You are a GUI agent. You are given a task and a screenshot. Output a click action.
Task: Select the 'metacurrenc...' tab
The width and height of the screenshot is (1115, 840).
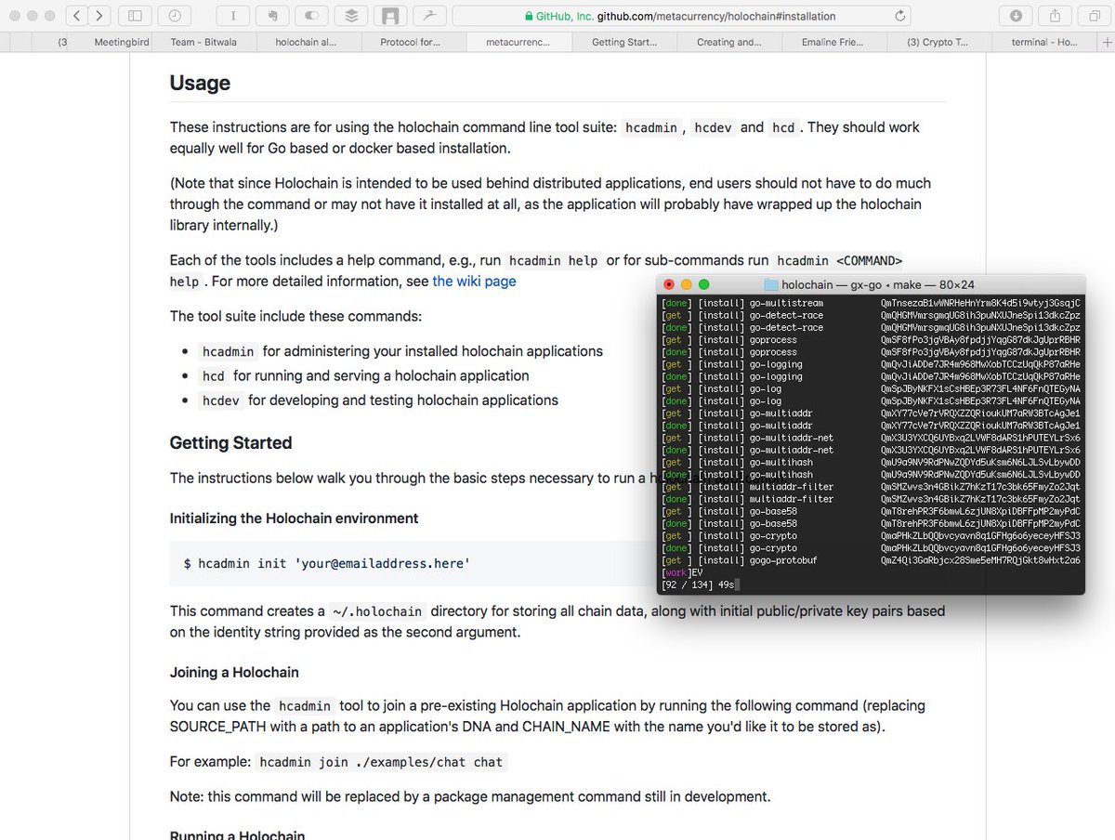[518, 42]
